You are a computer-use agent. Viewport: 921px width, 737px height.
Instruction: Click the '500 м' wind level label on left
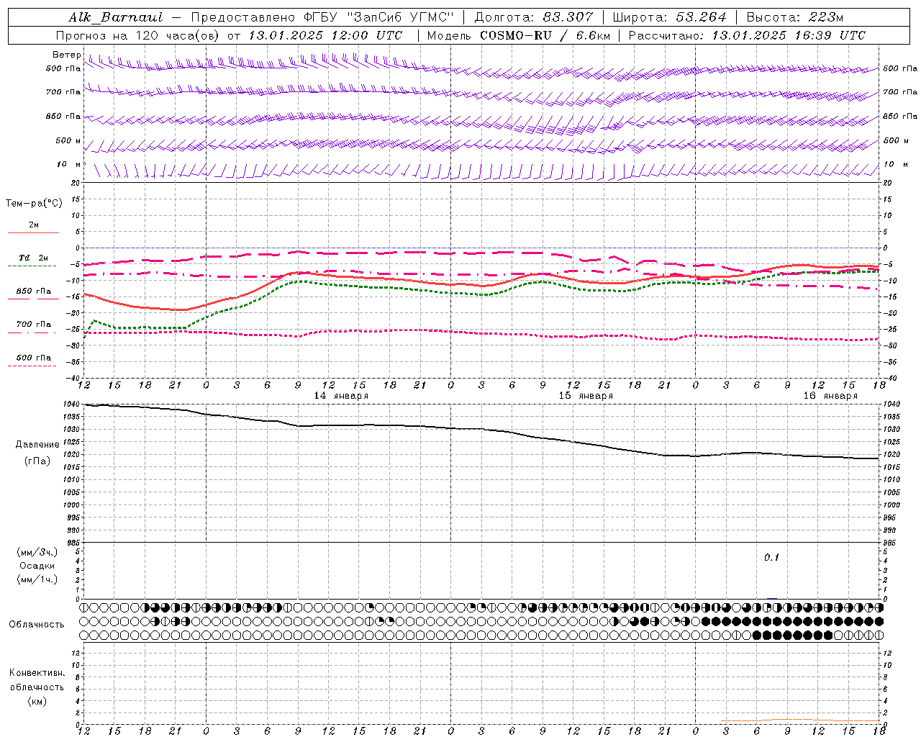pyautogui.click(x=68, y=140)
